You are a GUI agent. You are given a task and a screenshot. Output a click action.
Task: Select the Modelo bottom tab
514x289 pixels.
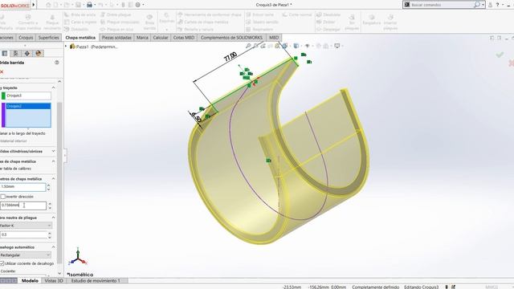(30, 281)
